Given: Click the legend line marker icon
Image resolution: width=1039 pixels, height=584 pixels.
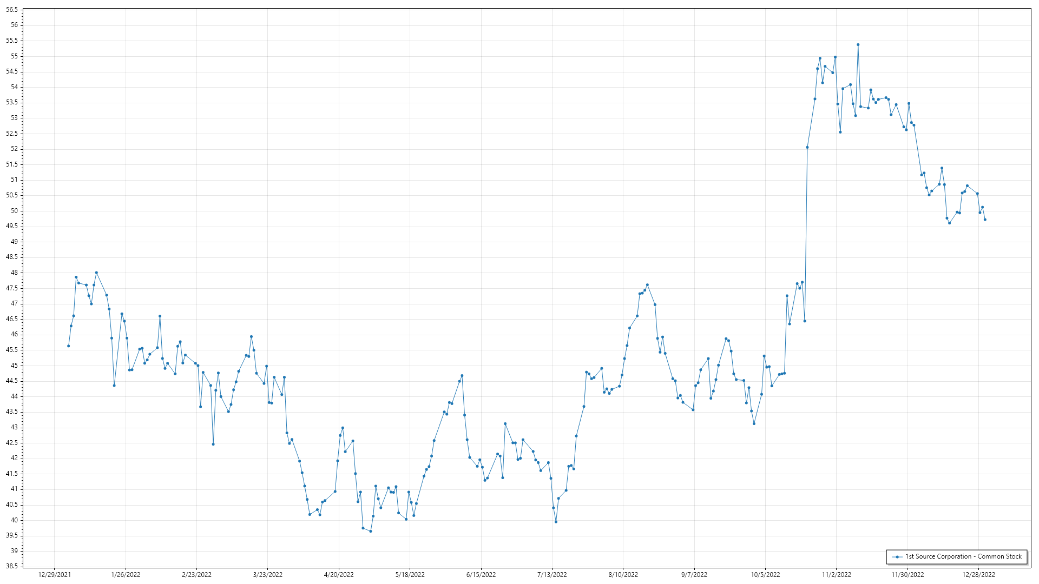Looking at the screenshot, I should (x=897, y=556).
